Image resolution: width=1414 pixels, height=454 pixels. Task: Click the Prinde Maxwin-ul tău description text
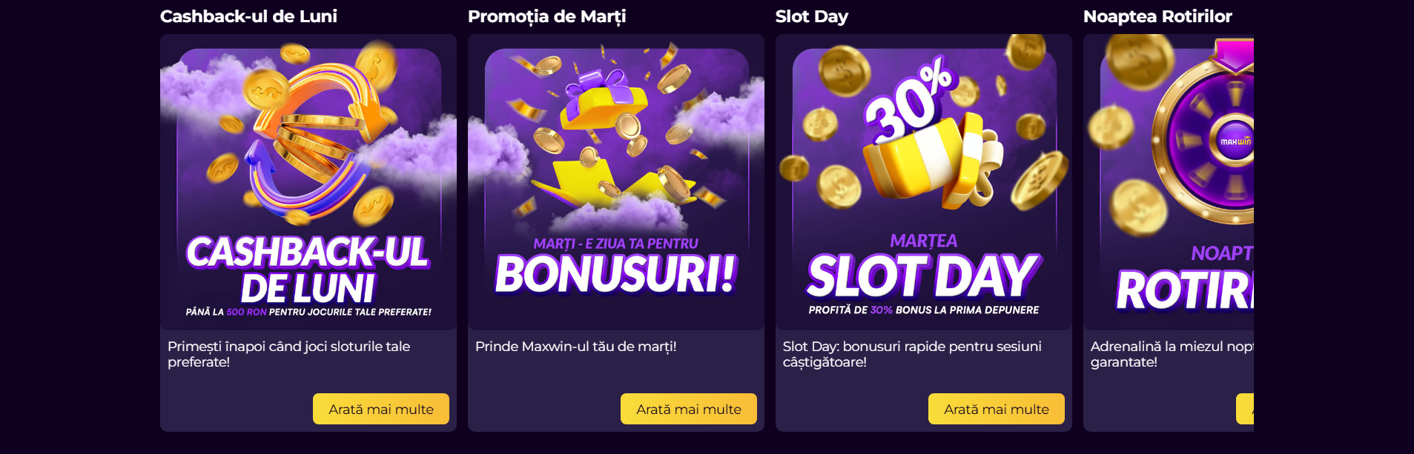(x=576, y=346)
